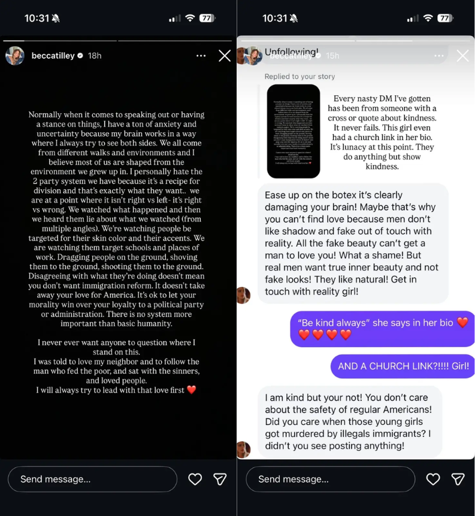This screenshot has width=475, height=516.
Task: Tap the heart icon on right story
Action: coord(433,479)
